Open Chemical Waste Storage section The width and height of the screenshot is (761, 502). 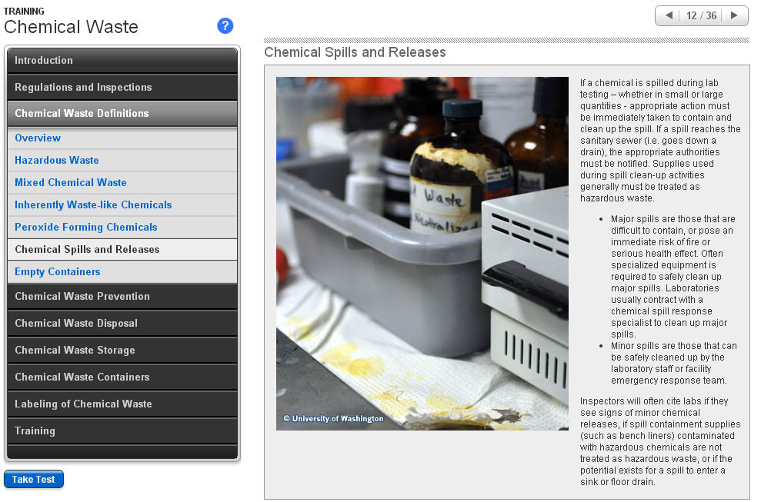point(123,351)
